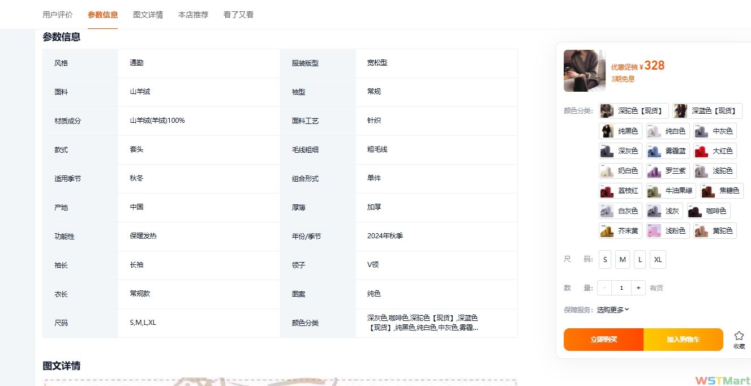
Task: Switch to the 图文详情 tab
Action: click(x=148, y=15)
